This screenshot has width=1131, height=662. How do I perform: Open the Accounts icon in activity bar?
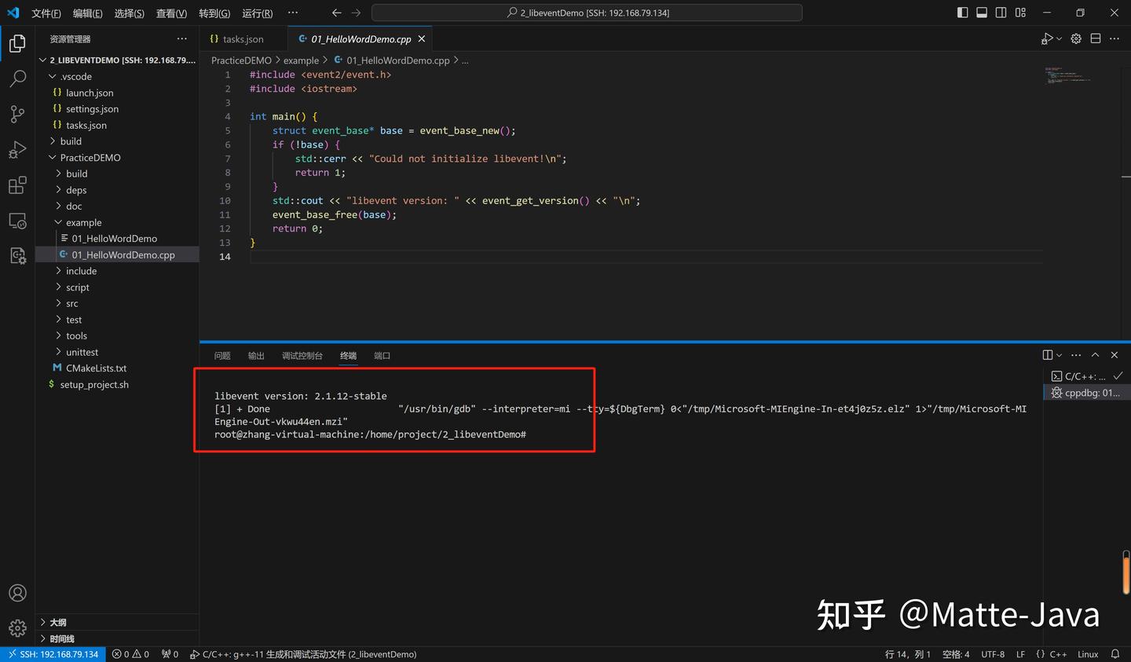(x=17, y=593)
